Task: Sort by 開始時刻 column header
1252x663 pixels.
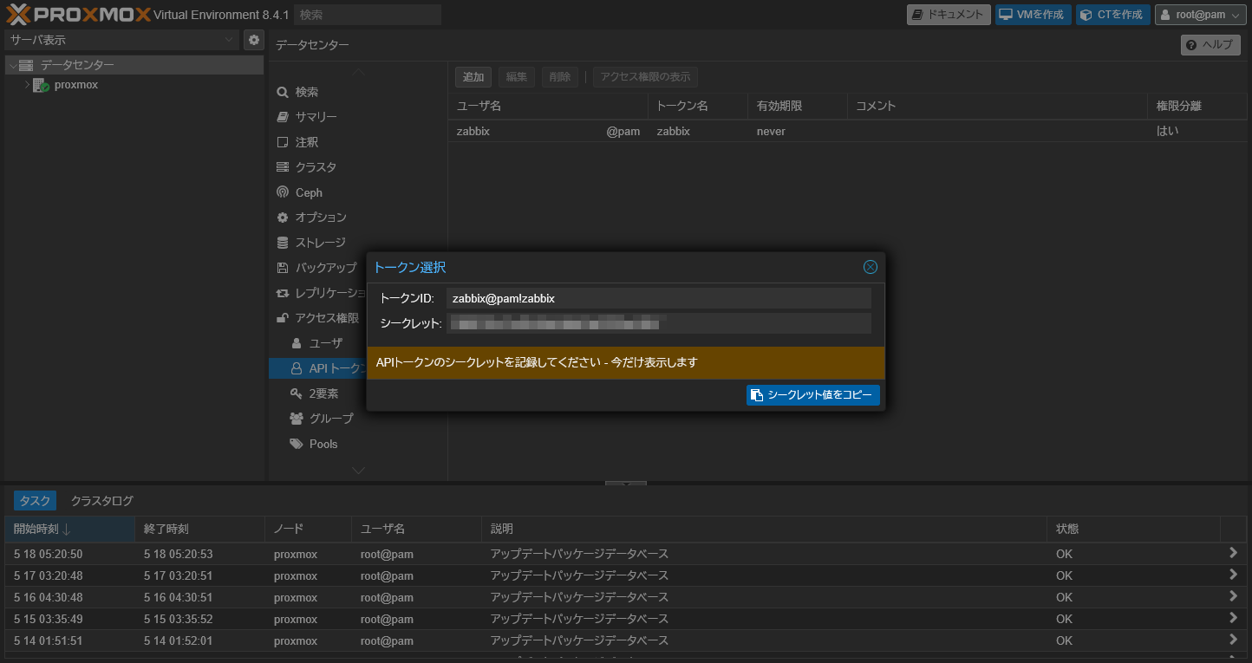Action: [69, 529]
